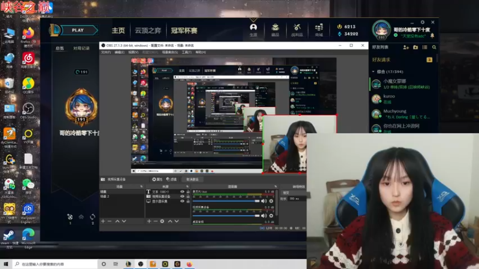The height and width of the screenshot is (269, 479).
Task: Collapse the 综合 (17/394) friends group
Action: click(x=373, y=72)
